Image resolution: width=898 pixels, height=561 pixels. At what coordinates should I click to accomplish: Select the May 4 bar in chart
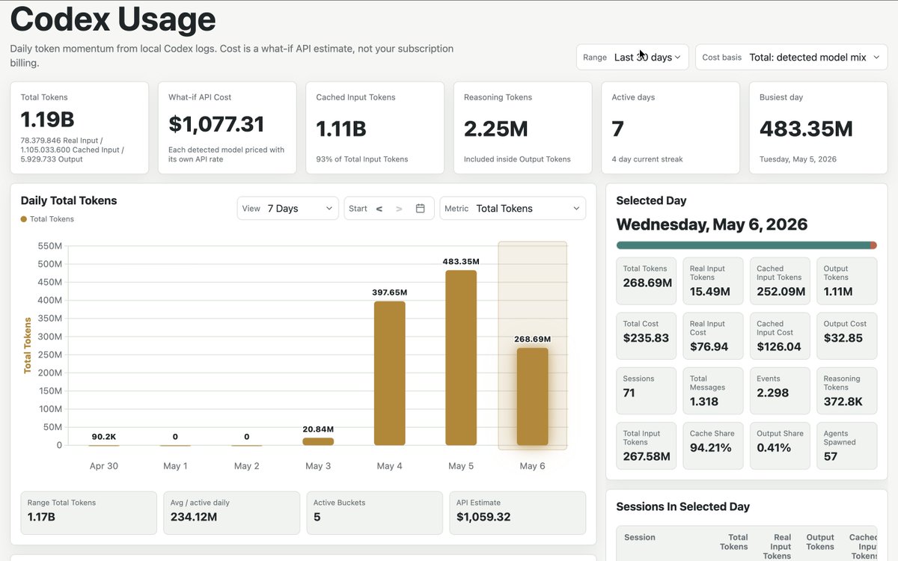click(389, 373)
